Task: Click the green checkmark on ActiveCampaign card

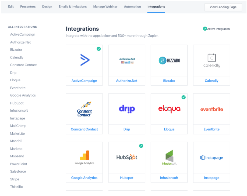Action: (x=98, y=49)
